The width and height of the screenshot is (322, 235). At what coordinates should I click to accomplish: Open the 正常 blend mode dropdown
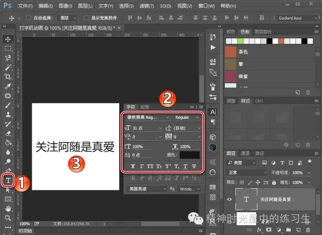247,173
